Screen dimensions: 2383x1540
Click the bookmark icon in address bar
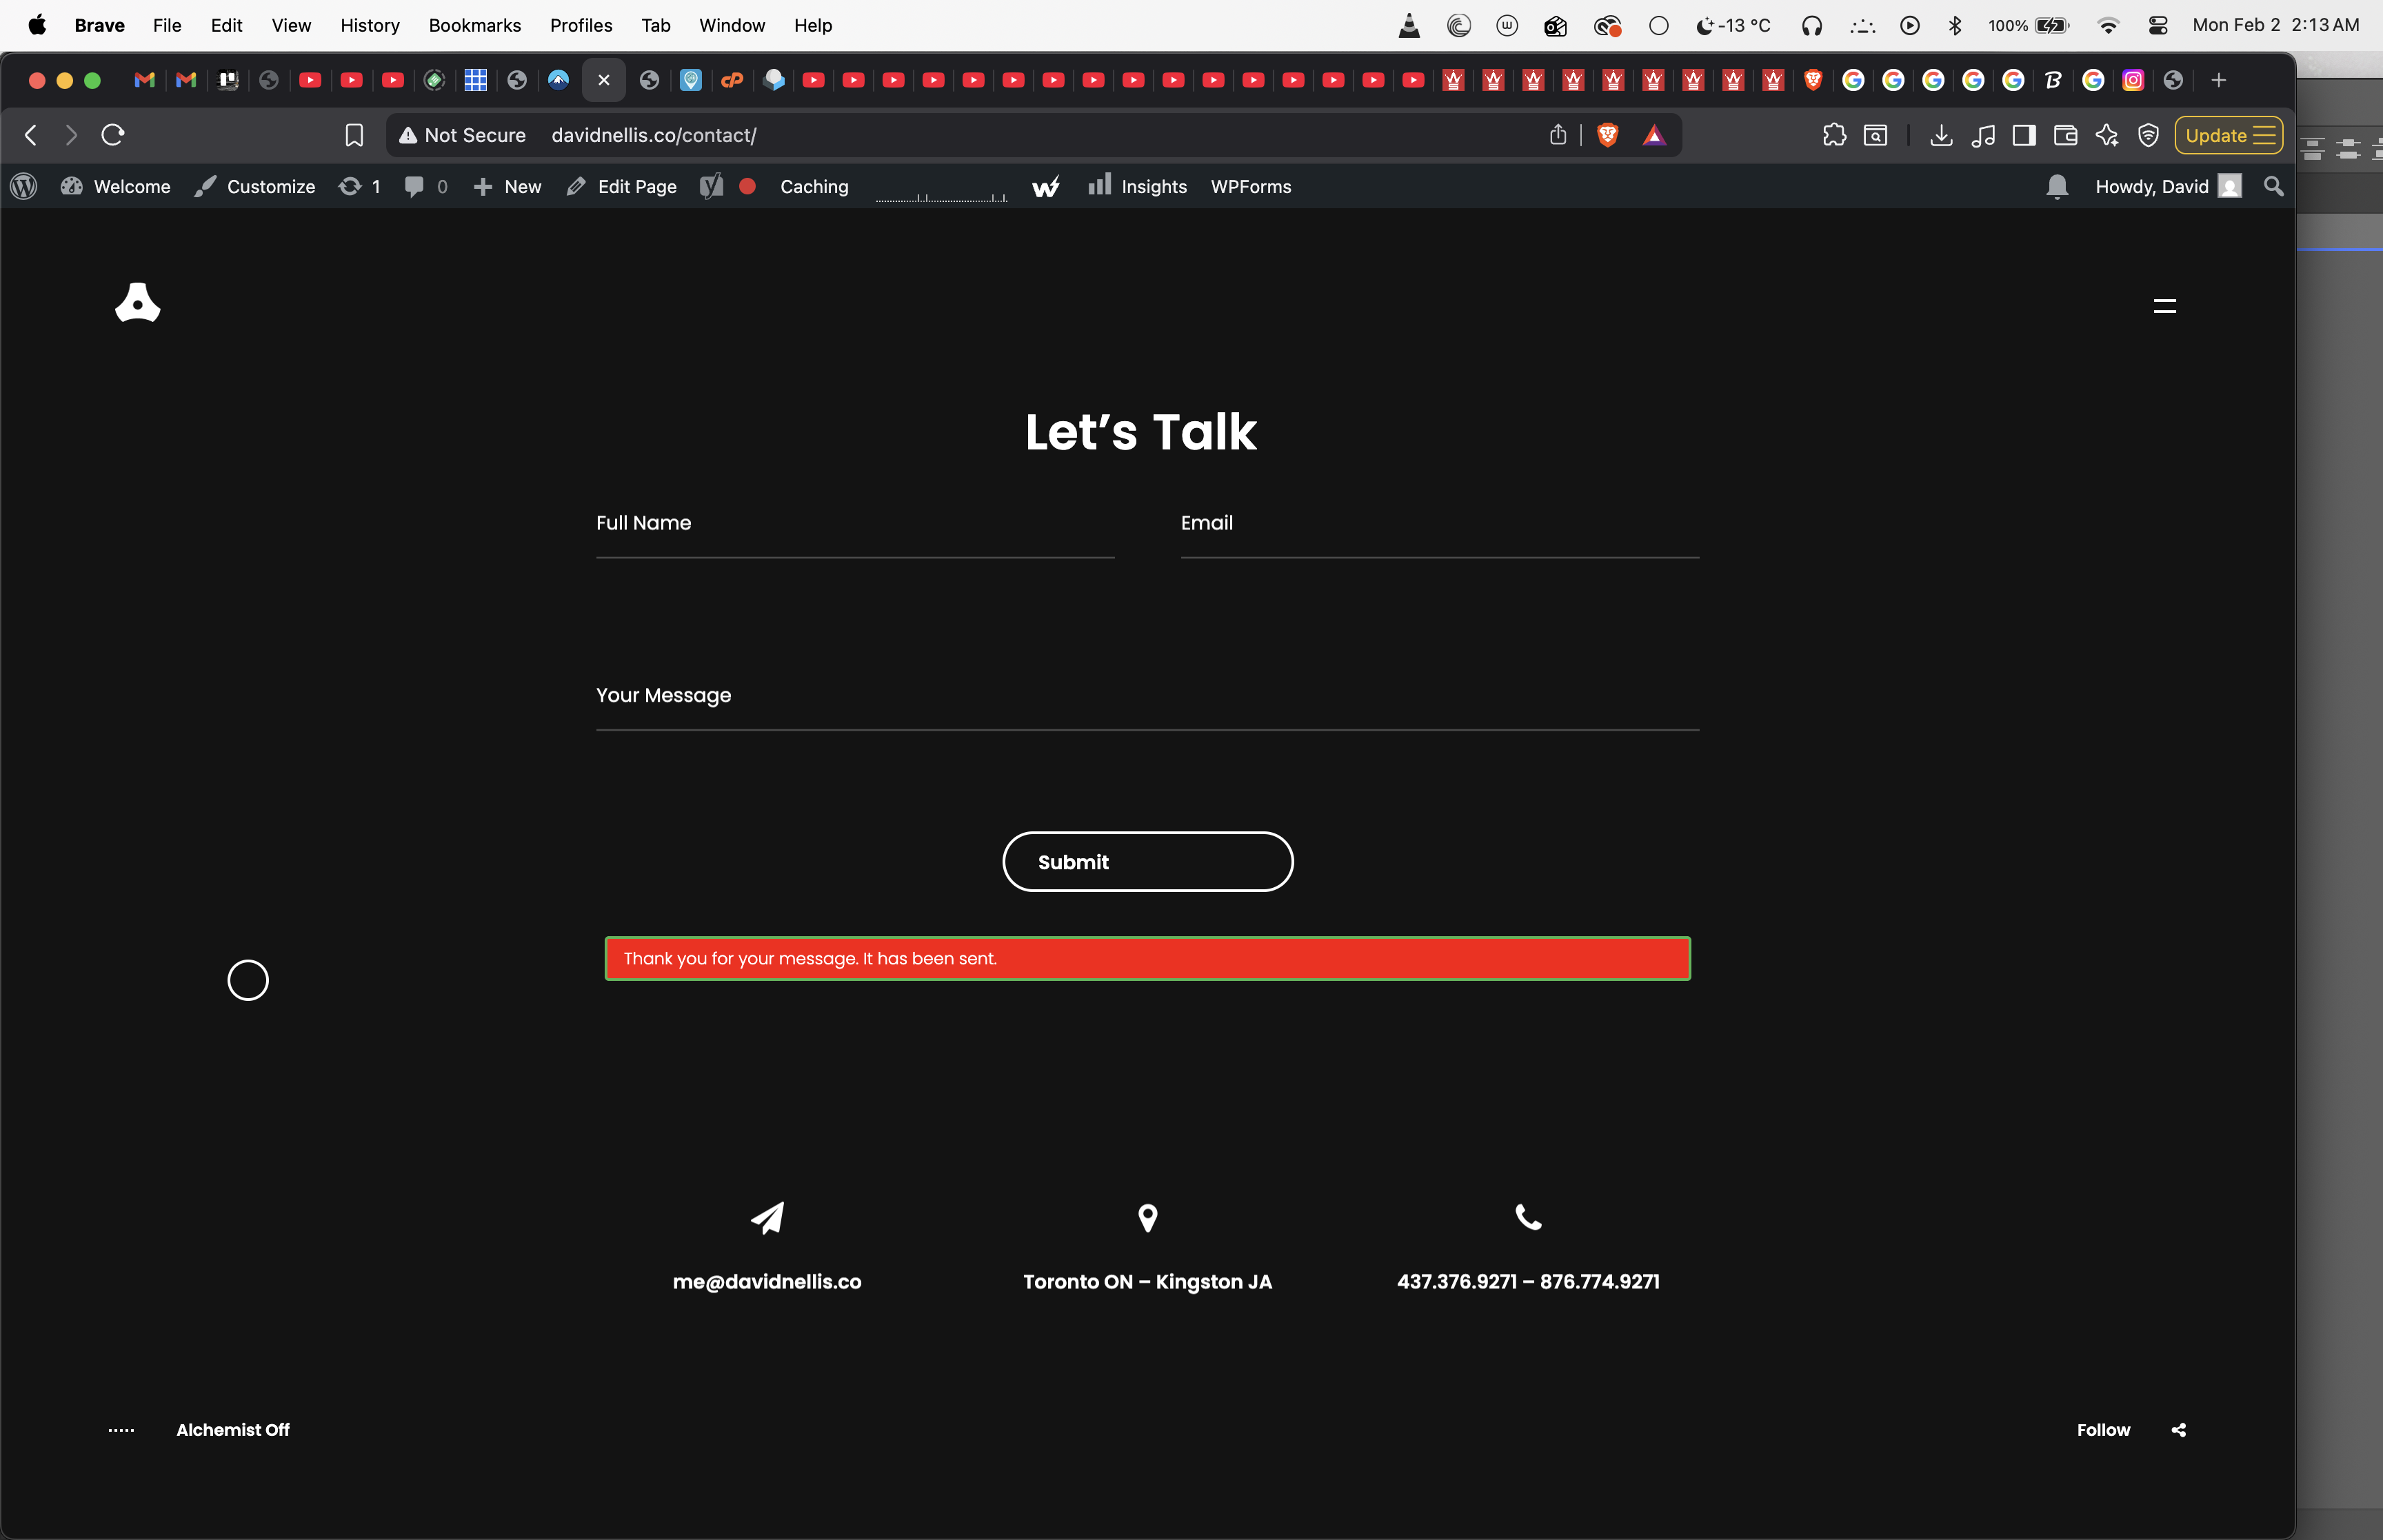tap(354, 135)
